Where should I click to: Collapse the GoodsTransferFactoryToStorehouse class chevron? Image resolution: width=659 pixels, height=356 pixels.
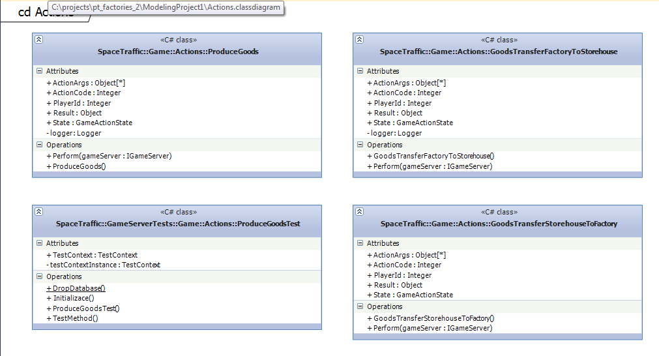[x=359, y=40]
